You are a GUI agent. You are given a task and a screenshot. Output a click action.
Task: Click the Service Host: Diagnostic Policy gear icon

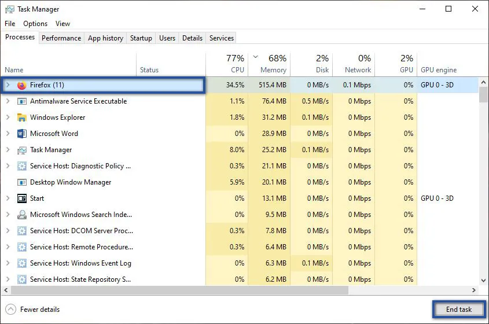(21, 166)
